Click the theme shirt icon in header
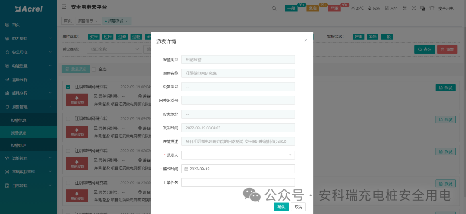This screenshot has height=214, width=466. point(431,8)
